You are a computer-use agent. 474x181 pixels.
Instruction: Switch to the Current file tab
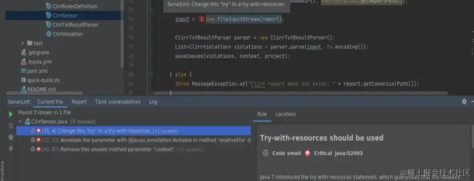[50, 102]
